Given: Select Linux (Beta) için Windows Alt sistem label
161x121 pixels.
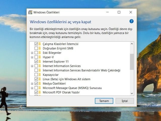Looking at the screenshot, I should [66, 79].
